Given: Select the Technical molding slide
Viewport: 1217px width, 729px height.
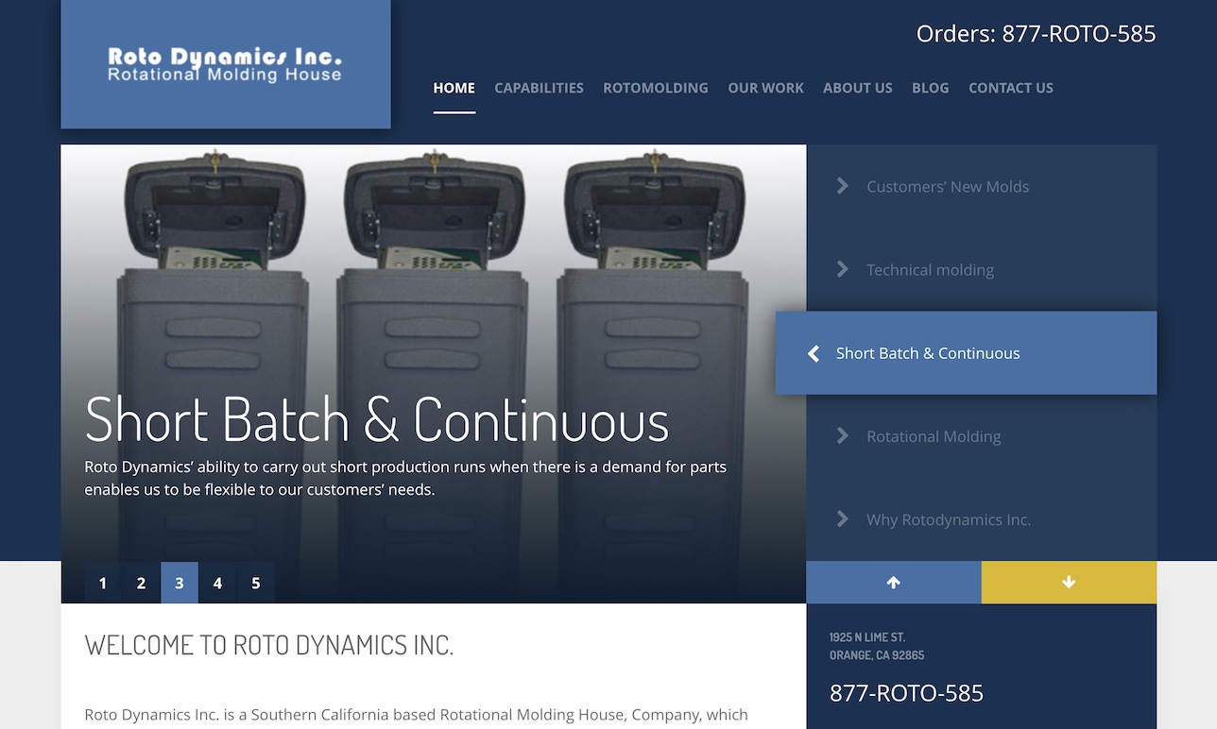Looking at the screenshot, I should click(x=981, y=269).
